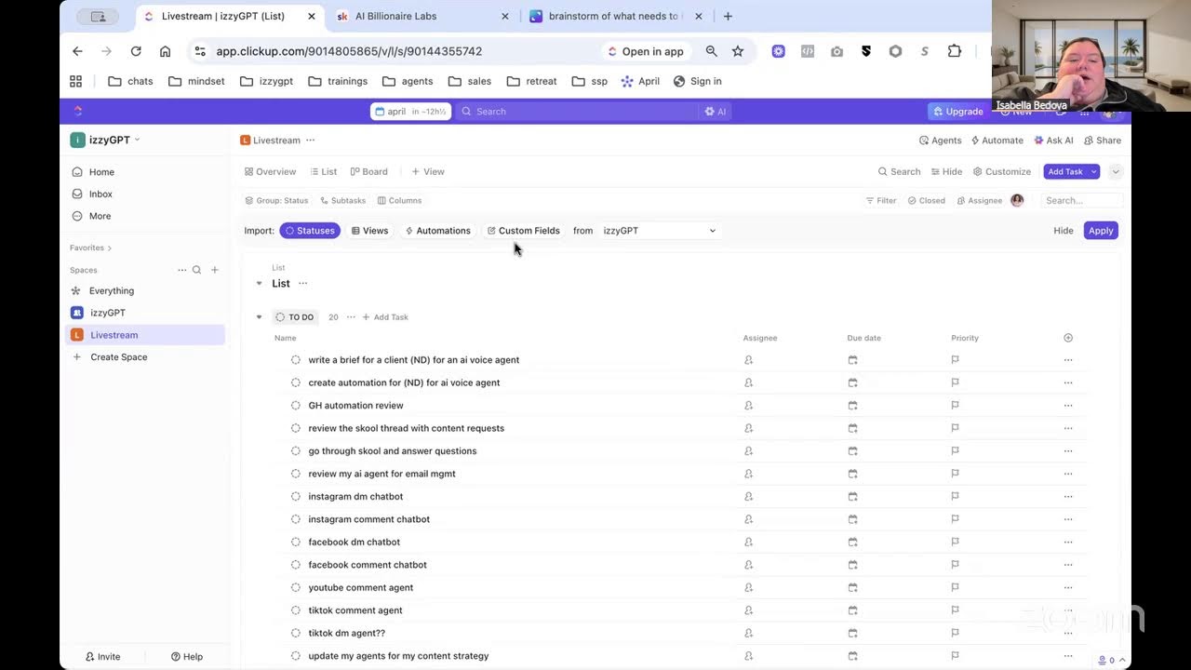The width and height of the screenshot is (1191, 670).
Task: Collapse the TO DO status group
Action: tap(259, 317)
